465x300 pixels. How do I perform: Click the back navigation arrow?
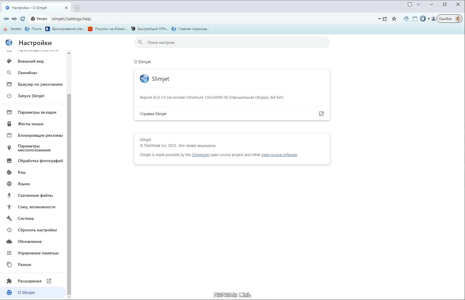point(6,19)
